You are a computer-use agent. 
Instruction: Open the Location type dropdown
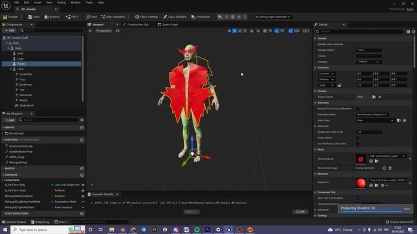coord(326,73)
